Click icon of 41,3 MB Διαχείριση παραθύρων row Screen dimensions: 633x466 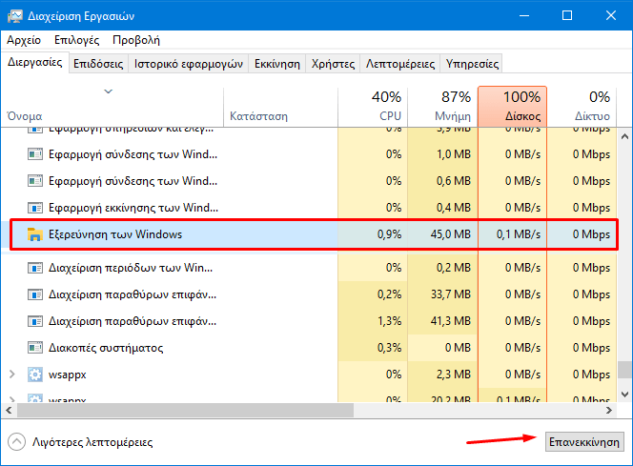[x=35, y=321]
